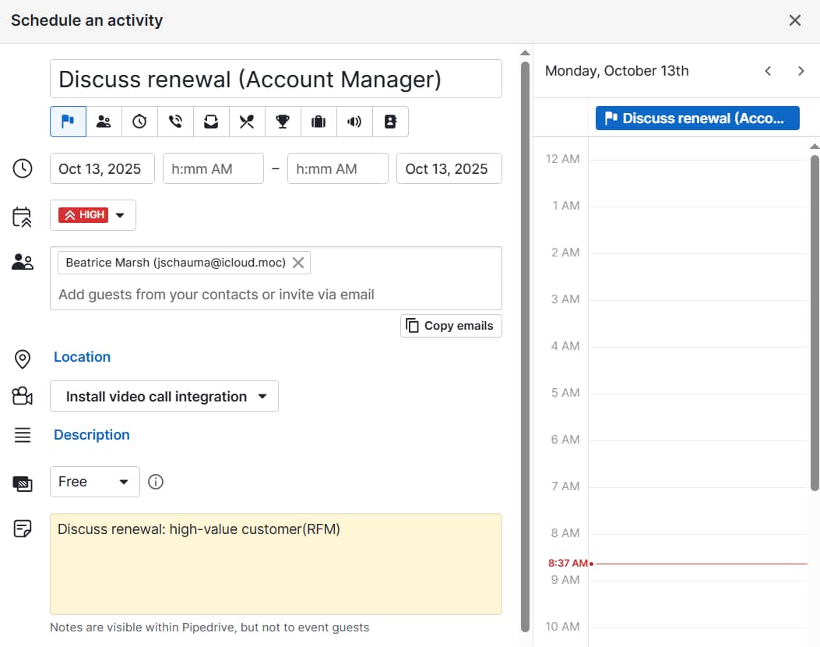
Task: Select the Email envelope activity icon
Action: click(x=211, y=122)
